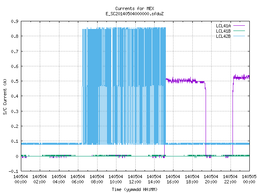
Task: Click the 140504 00:00 x-axis tick label
Action: (20, 179)
